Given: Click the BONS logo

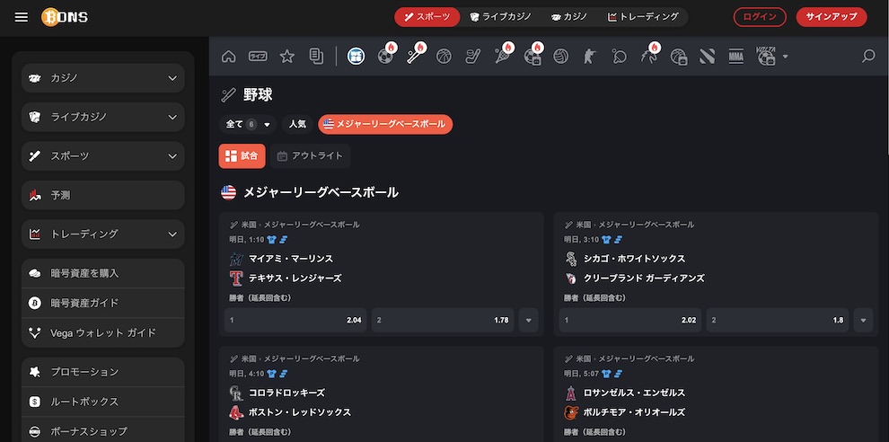Looking at the screenshot, I should [65, 17].
